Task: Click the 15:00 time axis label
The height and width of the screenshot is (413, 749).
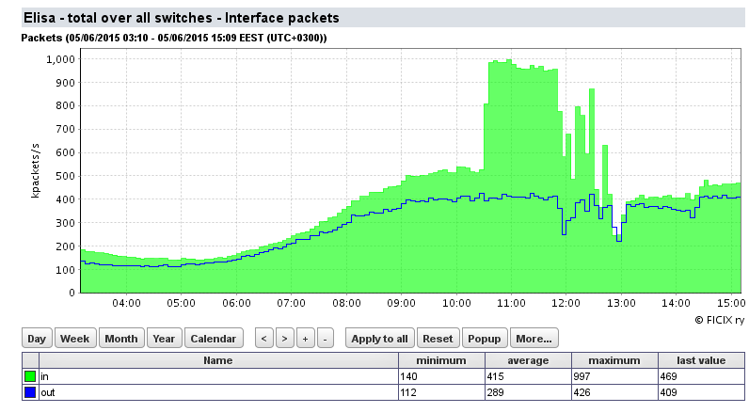Action: (731, 303)
